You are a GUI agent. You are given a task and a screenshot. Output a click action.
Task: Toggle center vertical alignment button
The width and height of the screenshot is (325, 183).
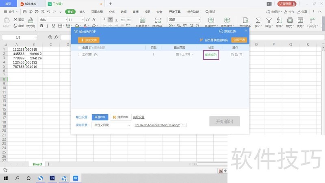(110, 20)
